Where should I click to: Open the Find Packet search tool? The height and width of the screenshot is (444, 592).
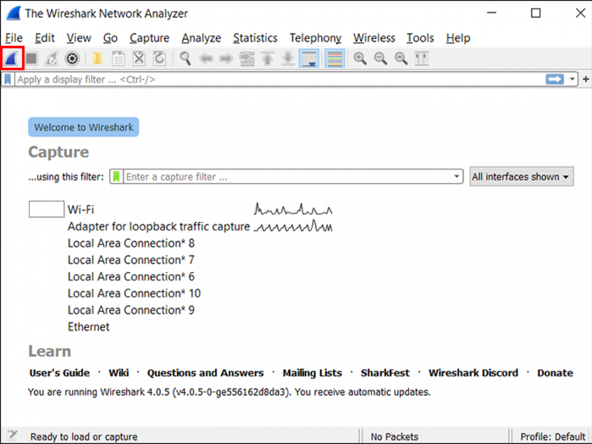[x=185, y=58]
